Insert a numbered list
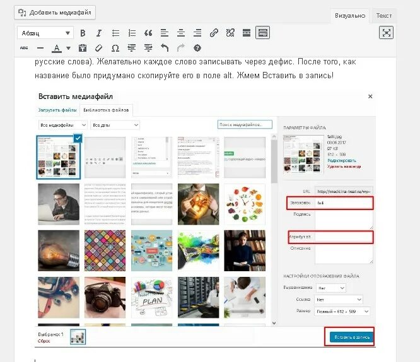 (132, 33)
